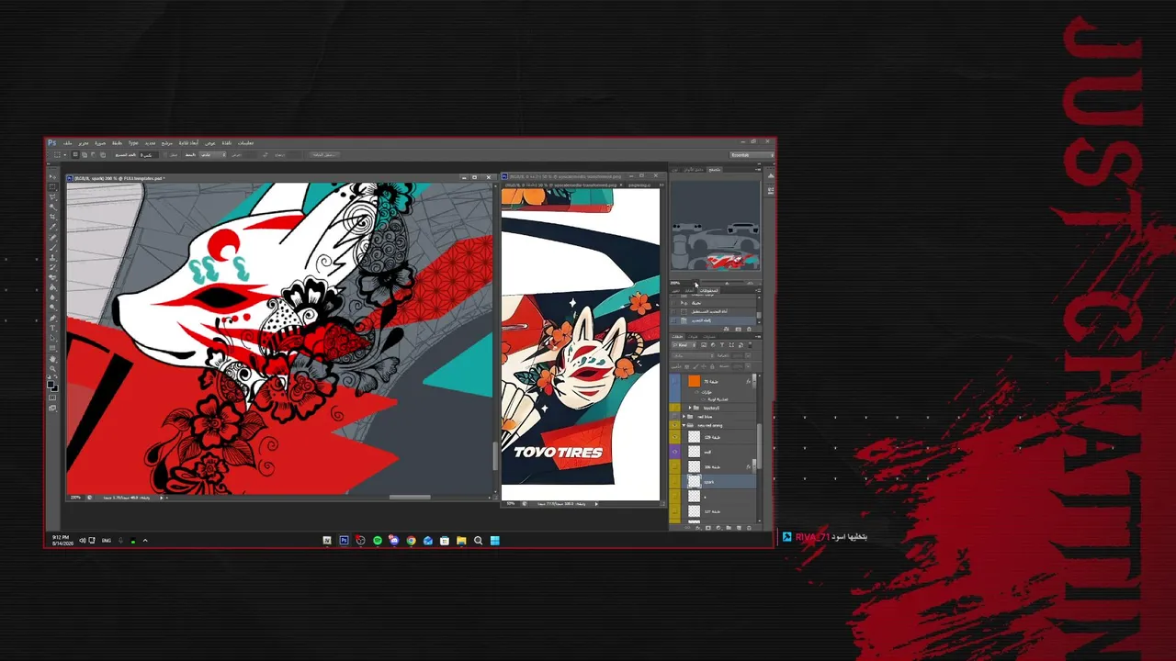
Task: Select the Lasso tool
Action: coord(52,196)
